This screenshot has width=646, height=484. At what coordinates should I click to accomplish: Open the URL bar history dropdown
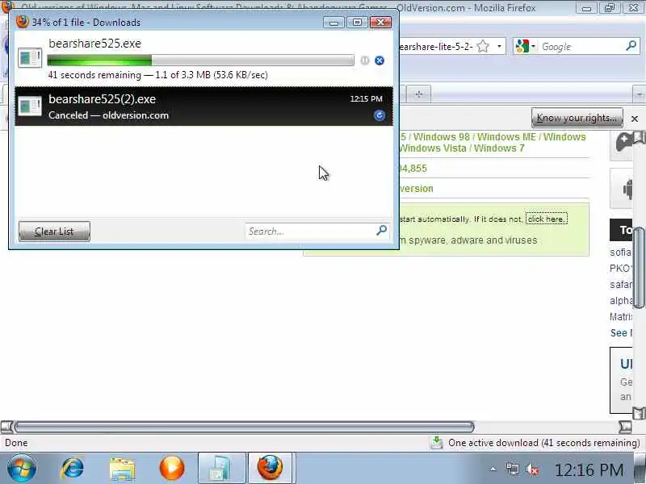point(499,46)
